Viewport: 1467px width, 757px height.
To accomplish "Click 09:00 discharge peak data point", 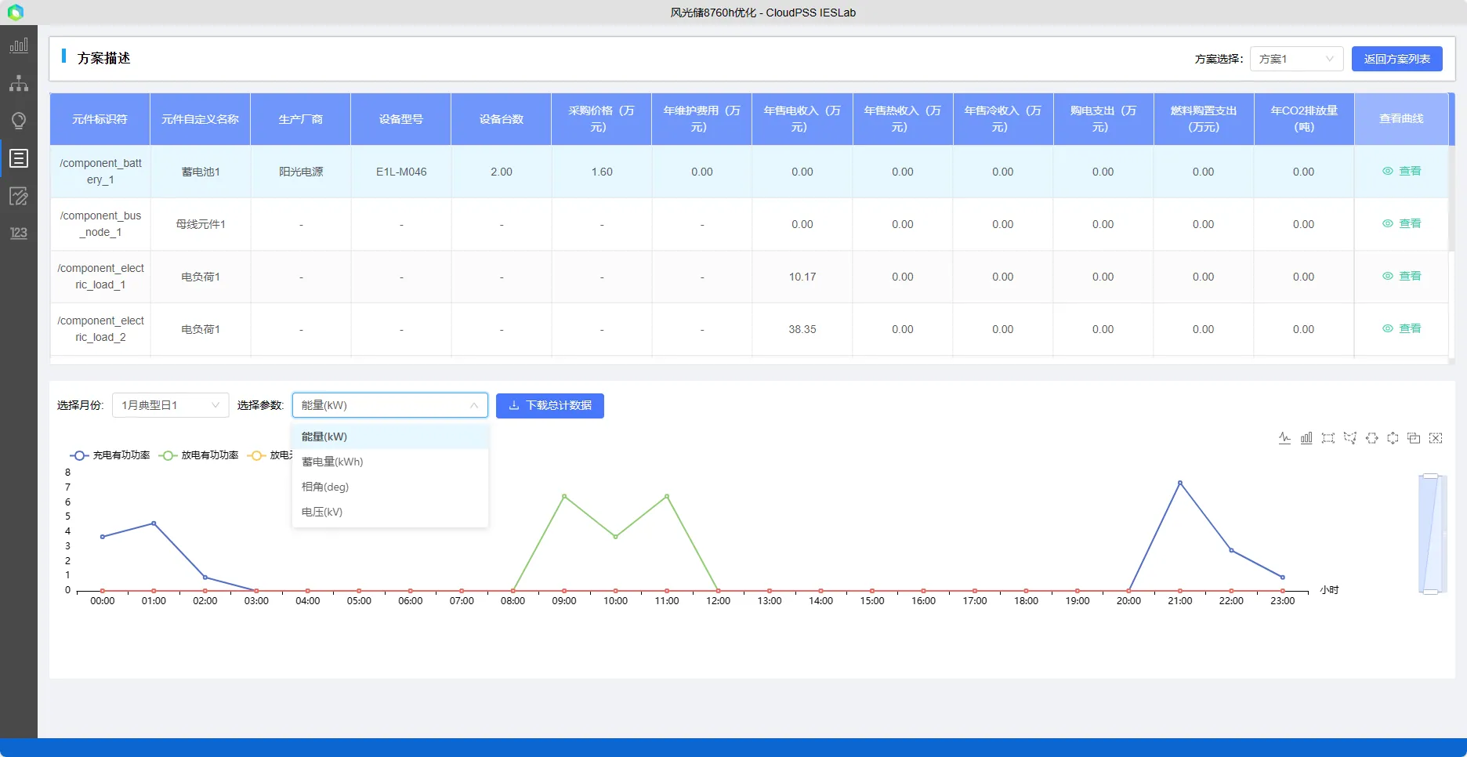I will click(564, 496).
